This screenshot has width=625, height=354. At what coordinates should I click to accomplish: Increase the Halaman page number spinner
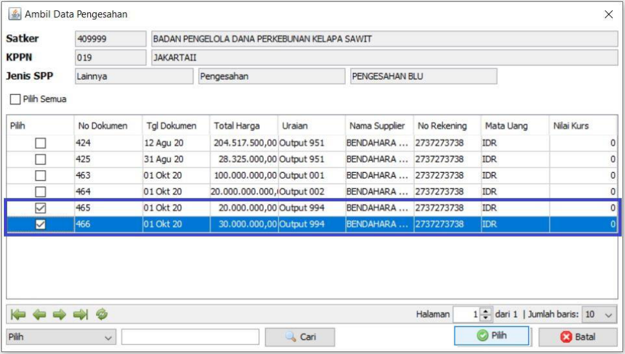[x=487, y=311]
